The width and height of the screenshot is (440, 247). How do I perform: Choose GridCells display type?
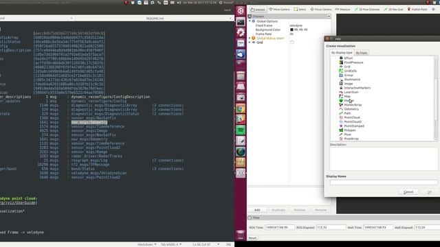(348, 71)
